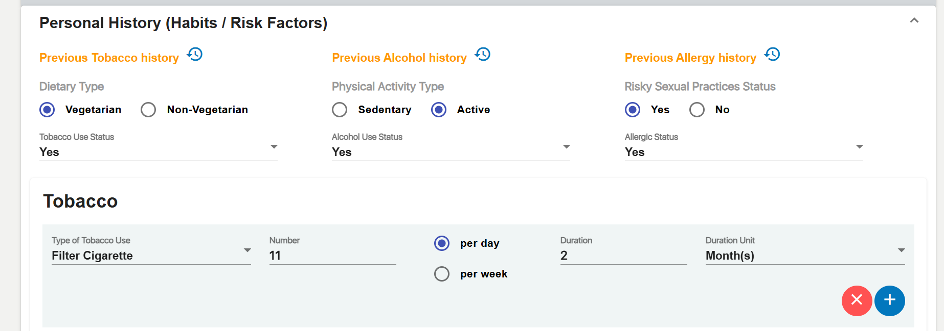Select the per day frequency option
Image resolution: width=944 pixels, height=331 pixels.
(442, 243)
